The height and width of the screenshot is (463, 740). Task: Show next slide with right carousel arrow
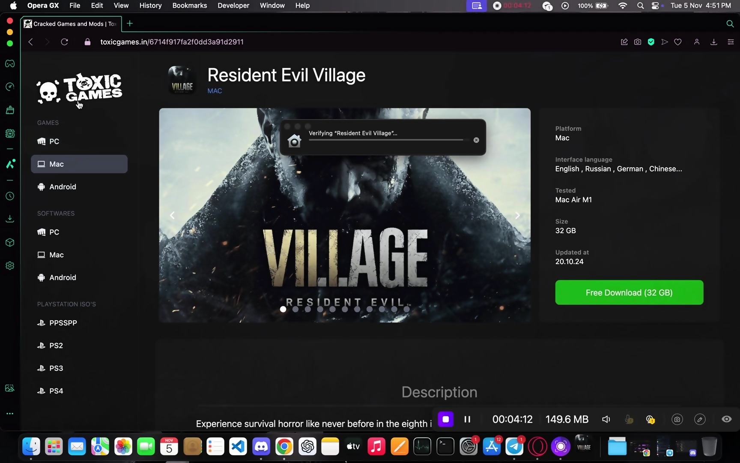[517, 216]
